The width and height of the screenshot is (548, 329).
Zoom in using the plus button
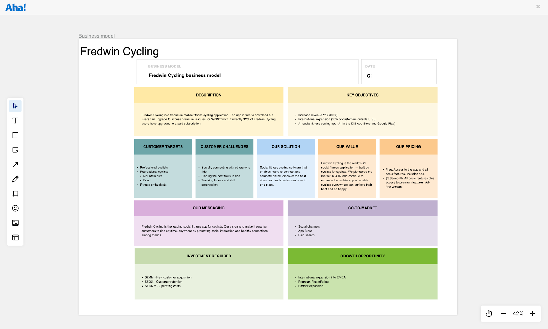click(x=533, y=313)
